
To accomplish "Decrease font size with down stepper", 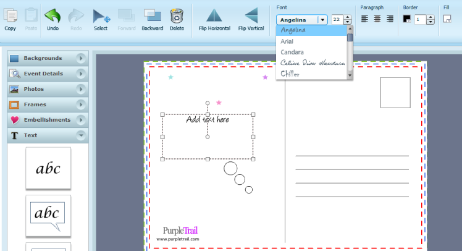I will [348, 22].
